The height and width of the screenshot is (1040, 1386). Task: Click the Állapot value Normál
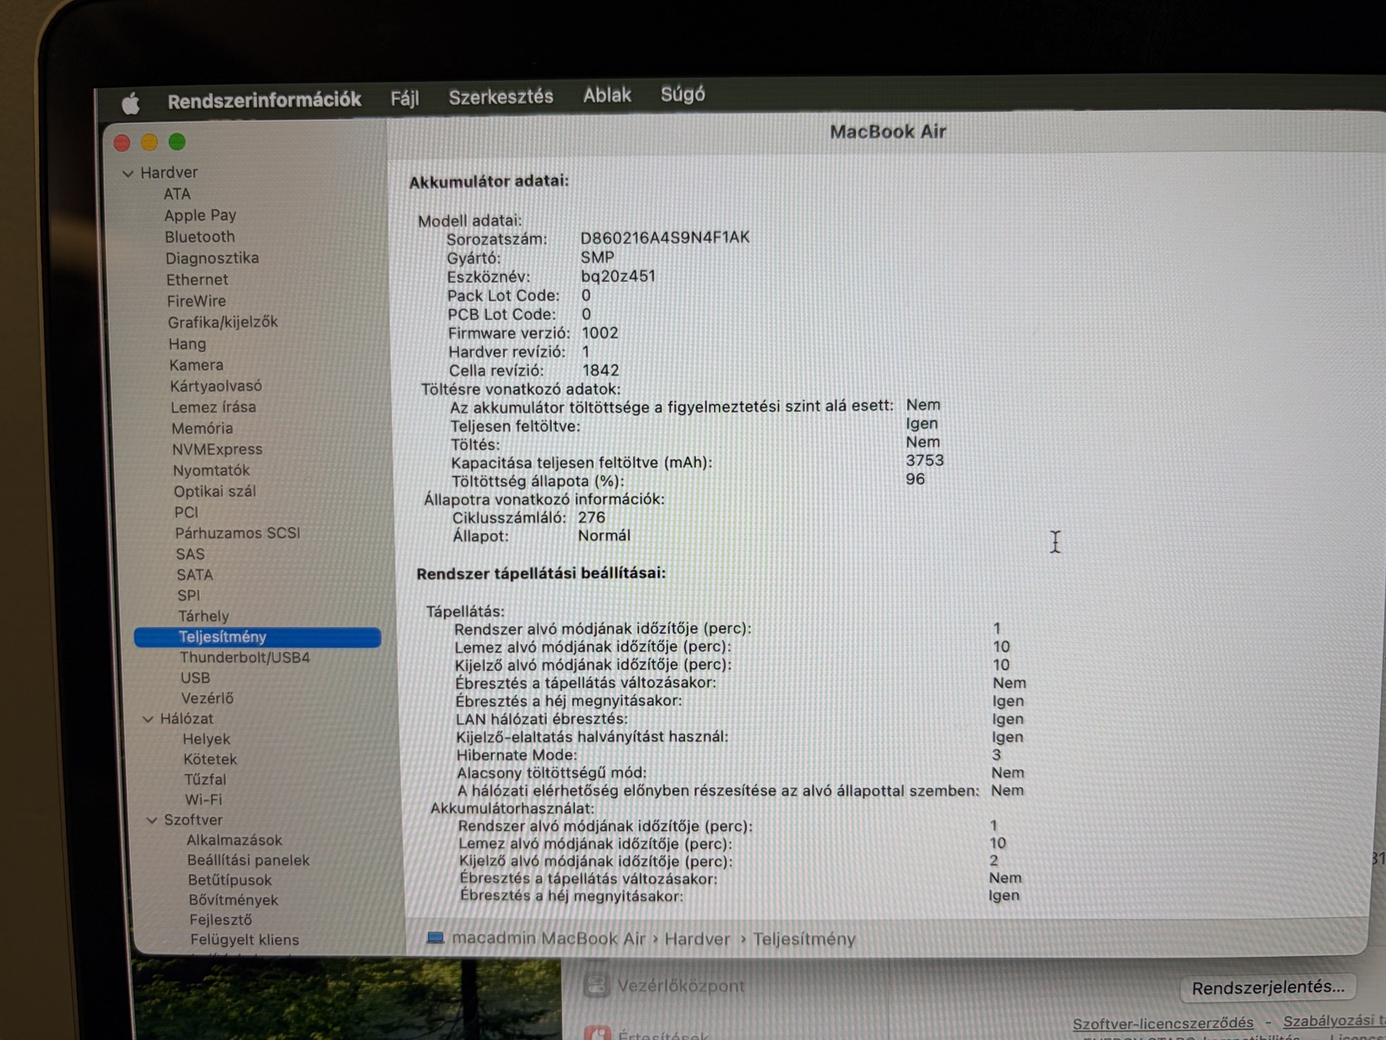pyautogui.click(x=604, y=536)
